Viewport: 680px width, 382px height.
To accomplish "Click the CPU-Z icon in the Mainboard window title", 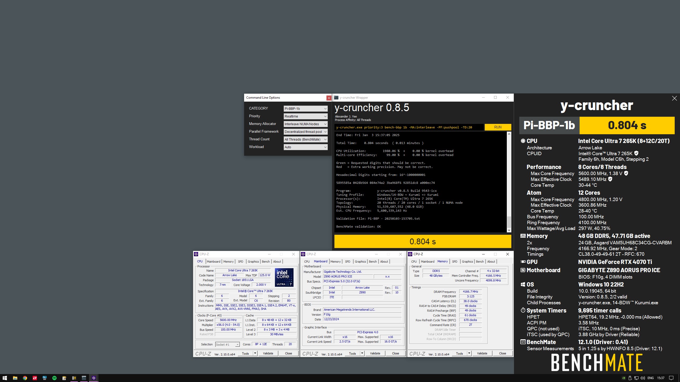I will pyautogui.click(x=303, y=254).
